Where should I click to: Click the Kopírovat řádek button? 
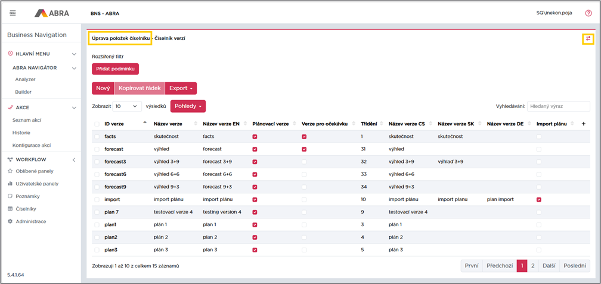[x=140, y=88]
